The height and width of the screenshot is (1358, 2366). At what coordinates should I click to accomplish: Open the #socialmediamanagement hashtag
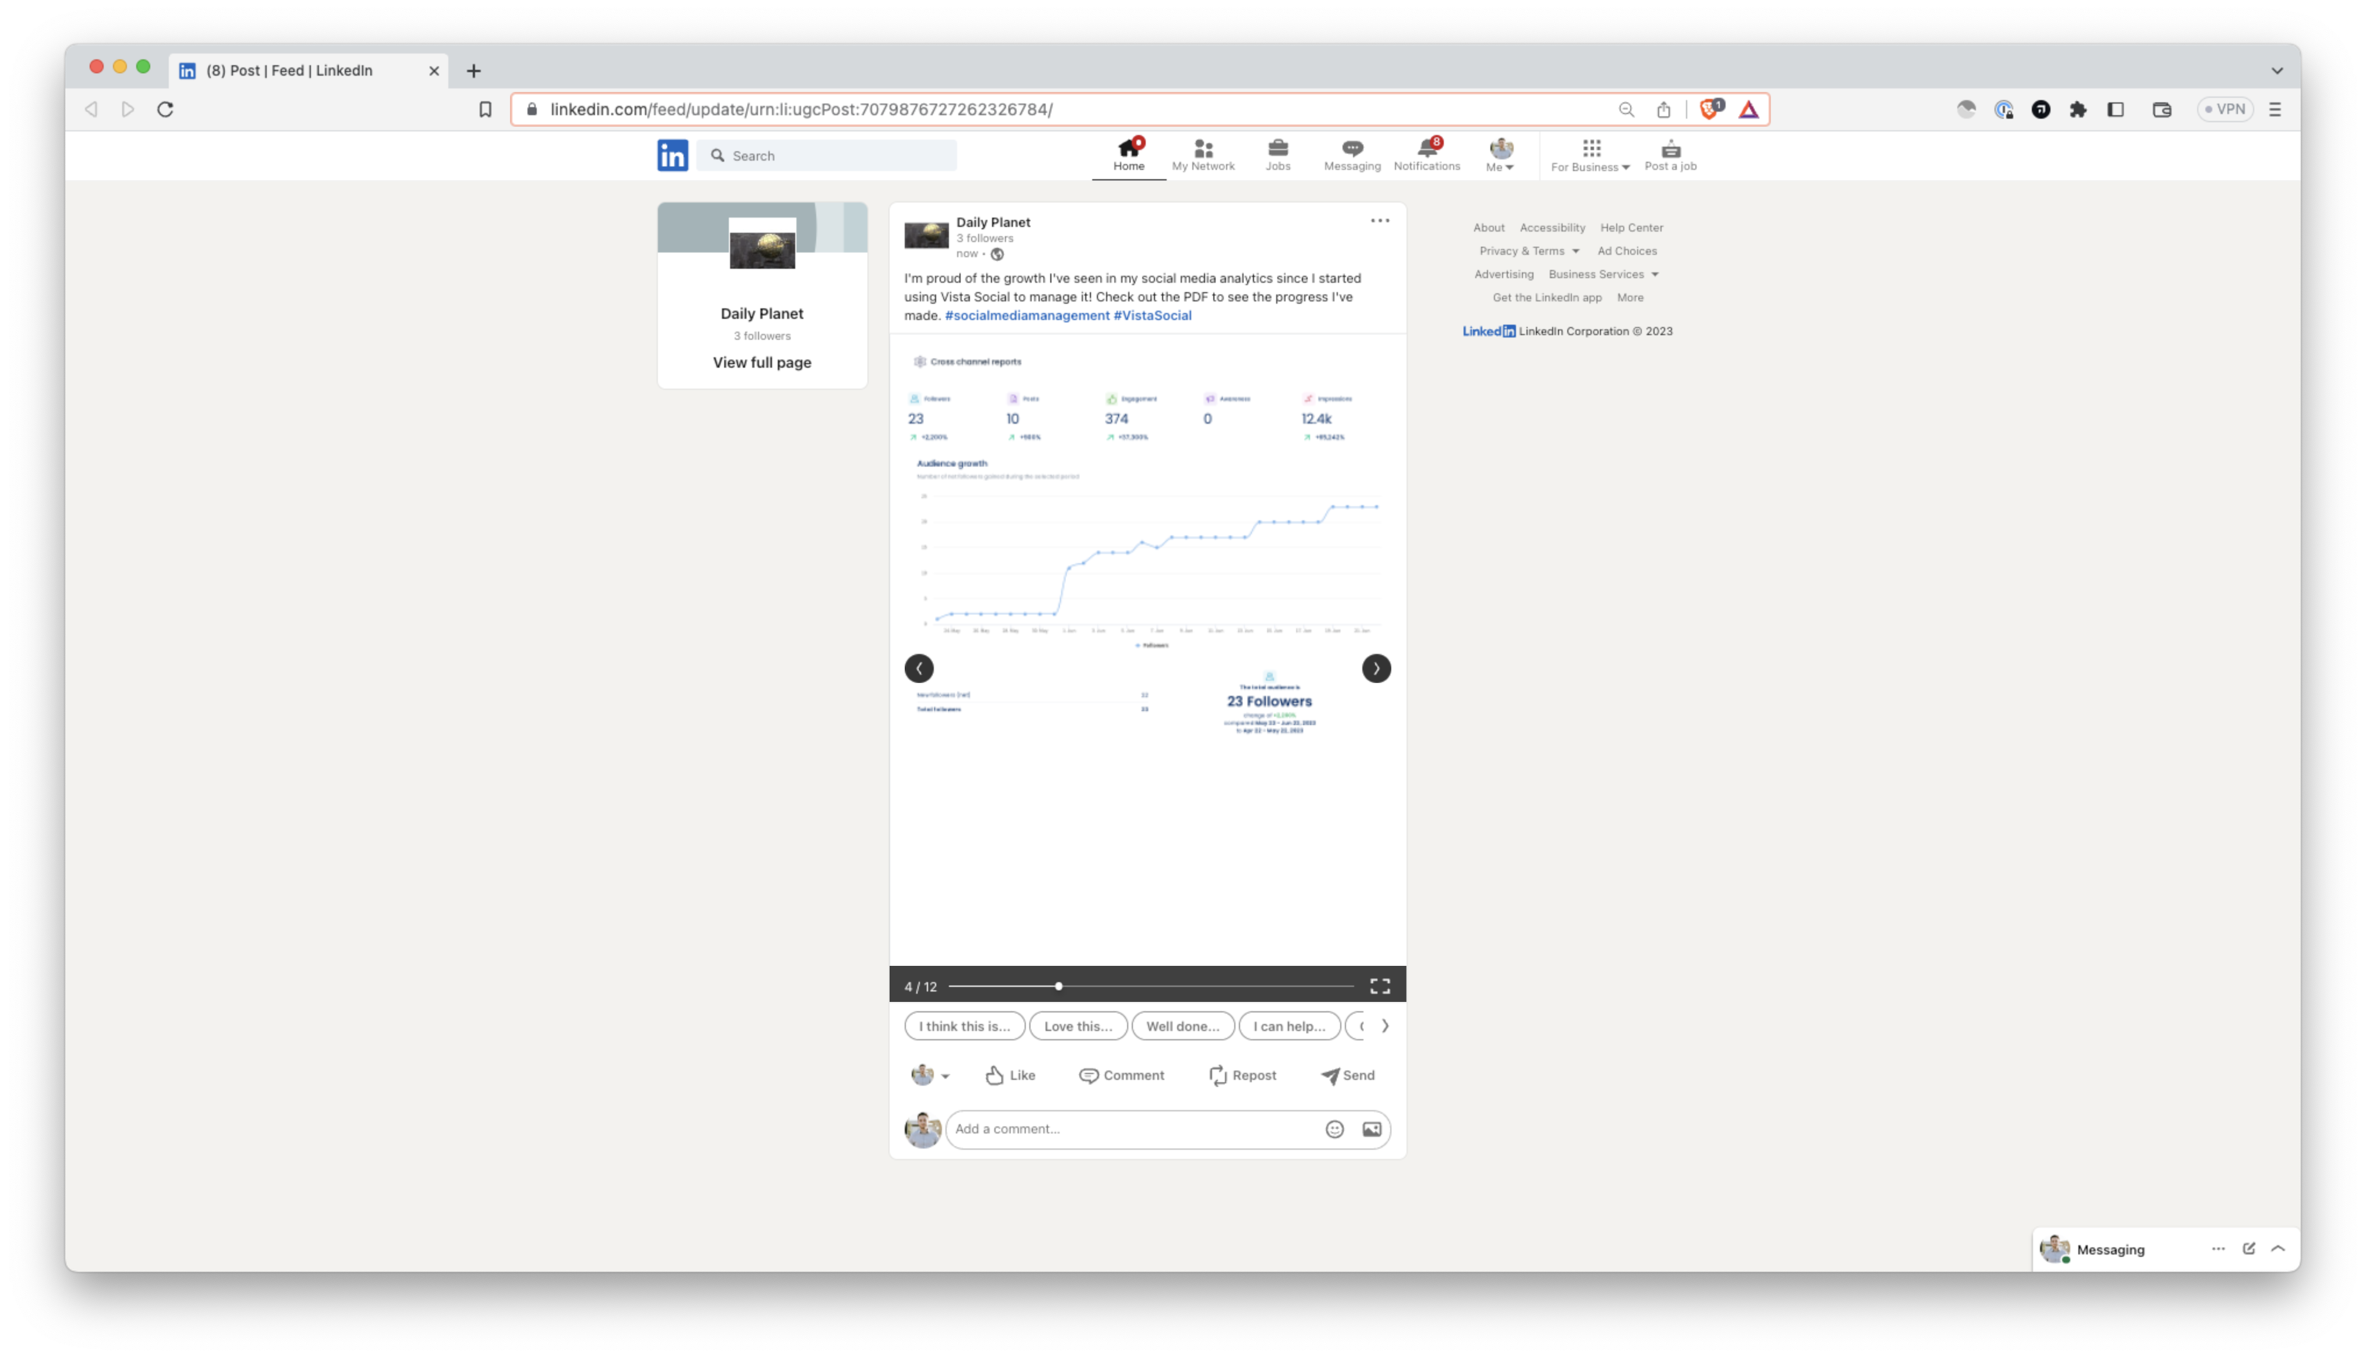point(1026,315)
